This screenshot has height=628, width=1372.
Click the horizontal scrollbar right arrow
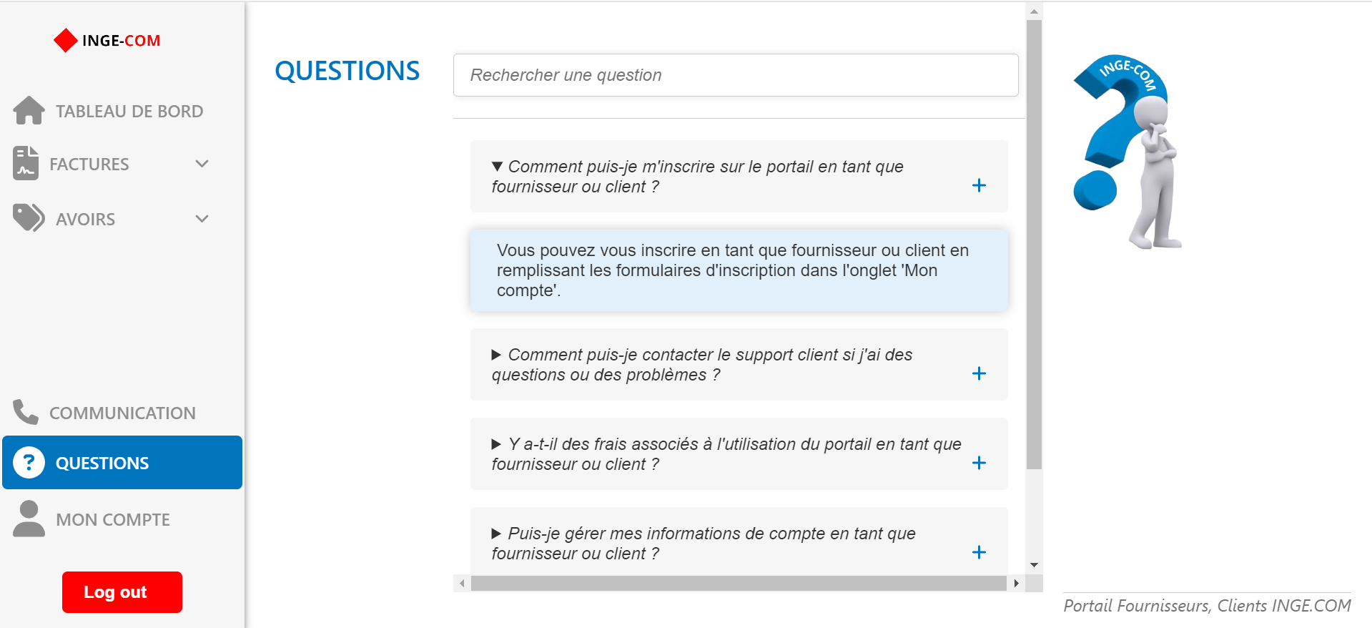pos(1016,584)
